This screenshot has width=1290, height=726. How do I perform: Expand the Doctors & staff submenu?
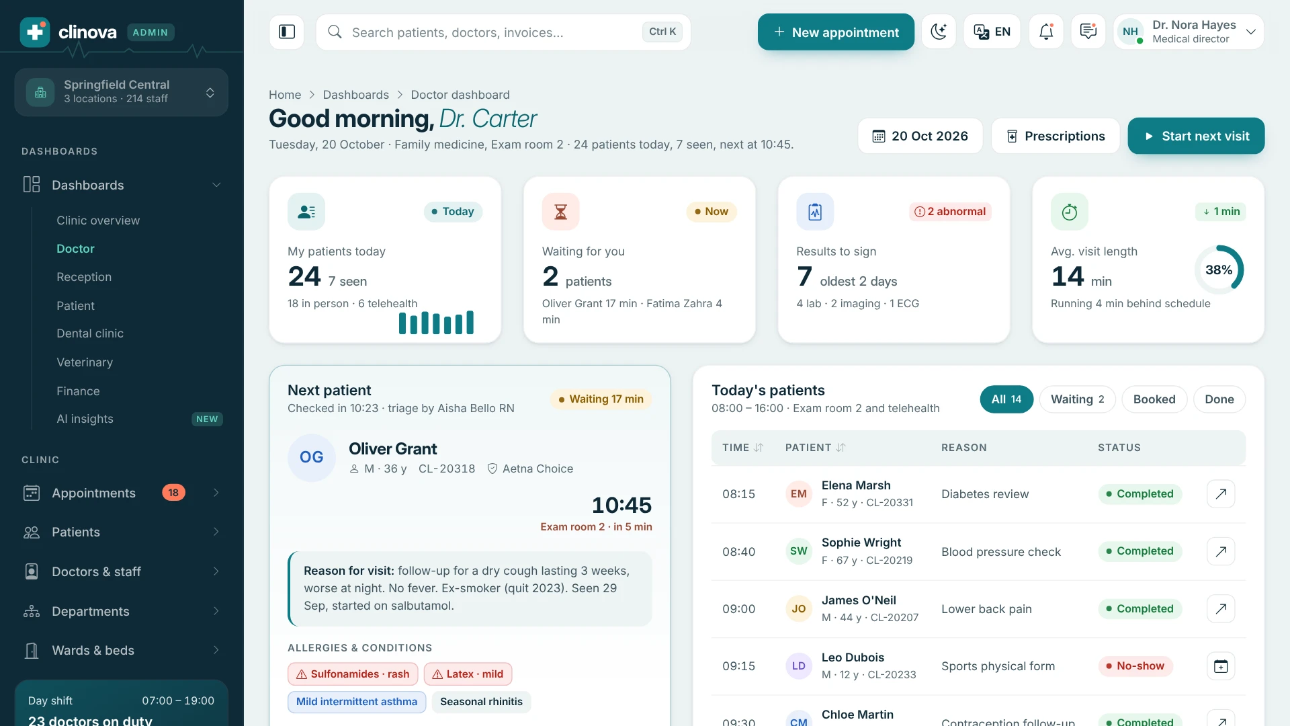(216, 571)
